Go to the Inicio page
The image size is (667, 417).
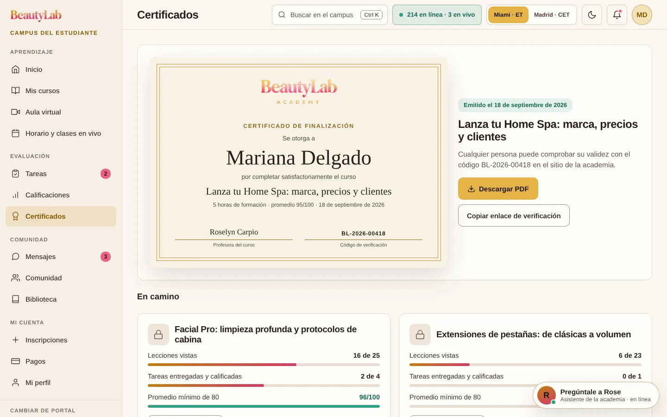tap(61, 69)
